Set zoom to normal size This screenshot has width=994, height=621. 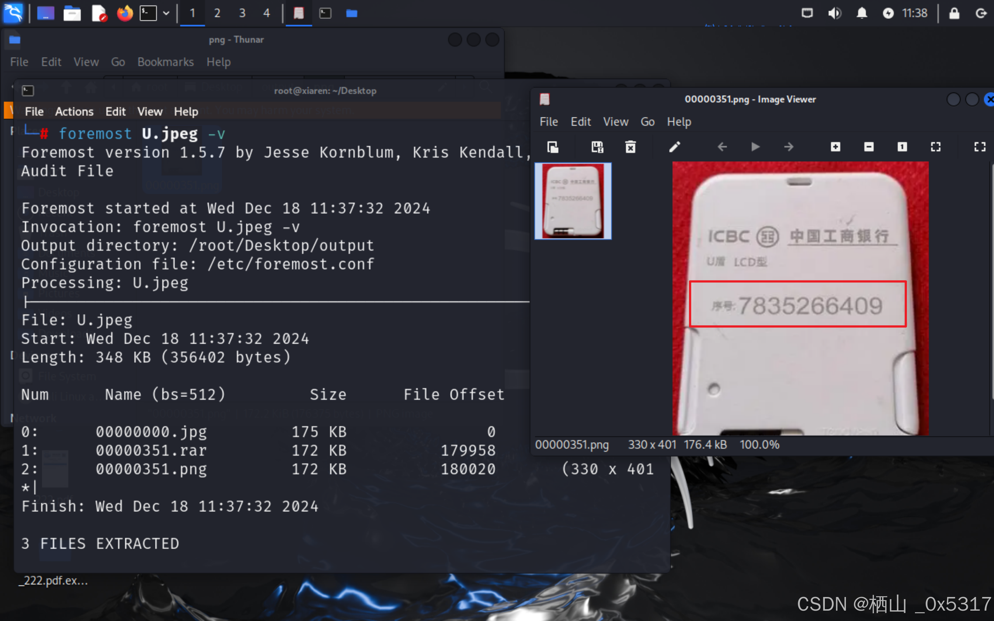[x=902, y=147]
